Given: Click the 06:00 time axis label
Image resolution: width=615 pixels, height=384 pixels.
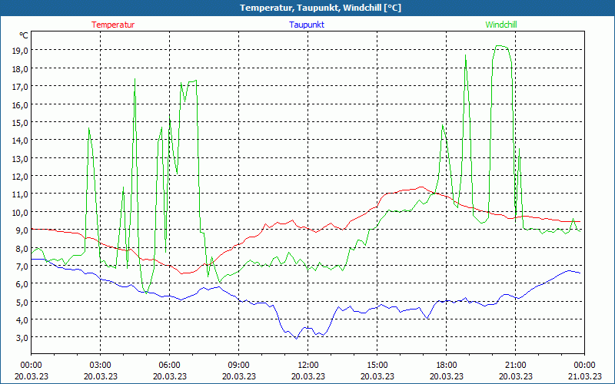Looking at the screenshot, I should [169, 366].
